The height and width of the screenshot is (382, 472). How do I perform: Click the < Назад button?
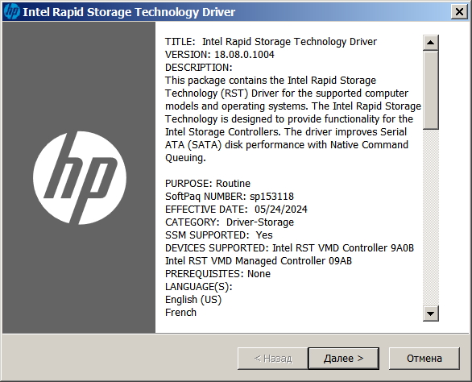tap(273, 359)
